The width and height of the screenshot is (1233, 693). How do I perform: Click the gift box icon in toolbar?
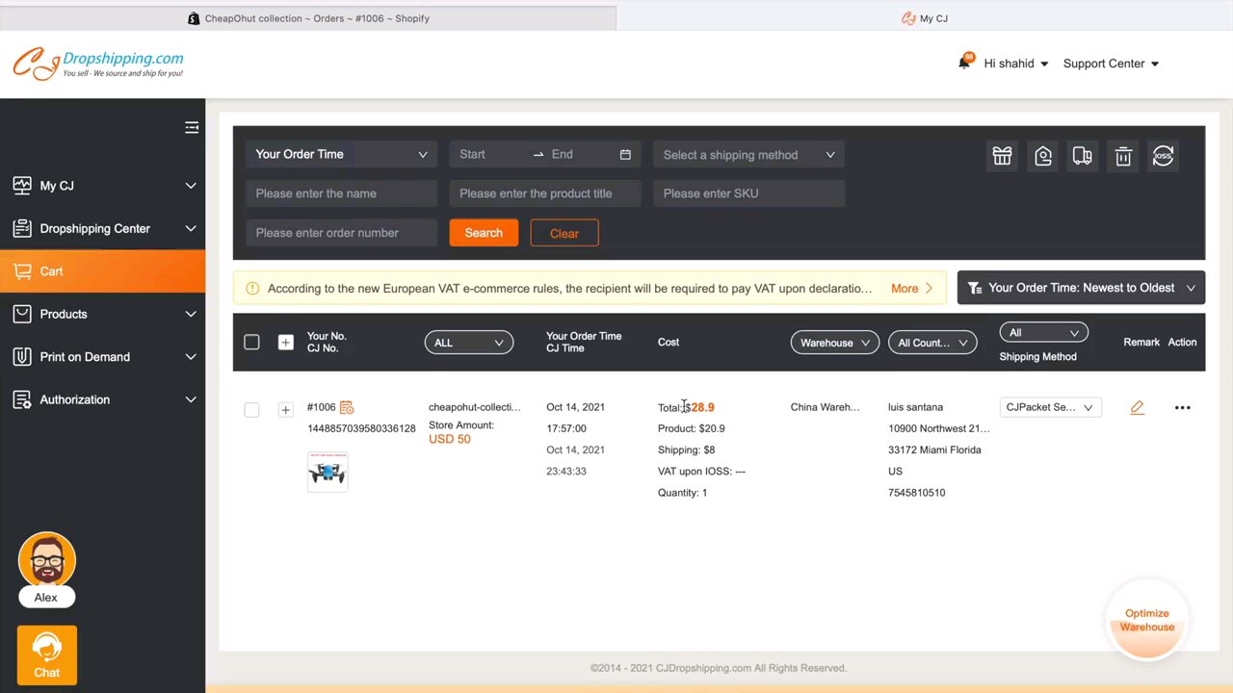click(x=1002, y=156)
